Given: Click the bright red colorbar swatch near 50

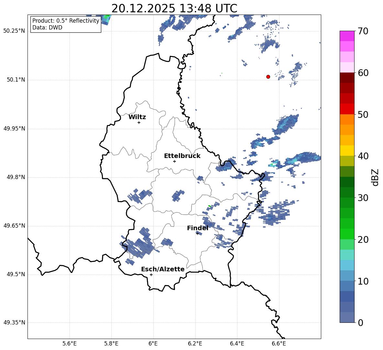Looking at the screenshot, I should click(x=347, y=109).
